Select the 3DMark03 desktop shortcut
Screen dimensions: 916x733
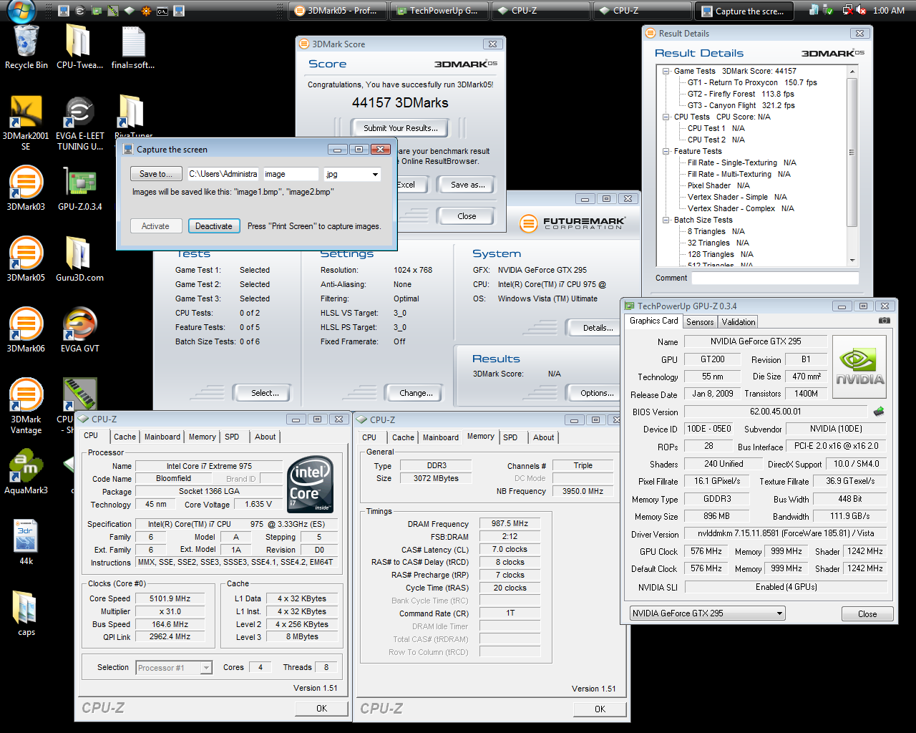[x=26, y=188]
